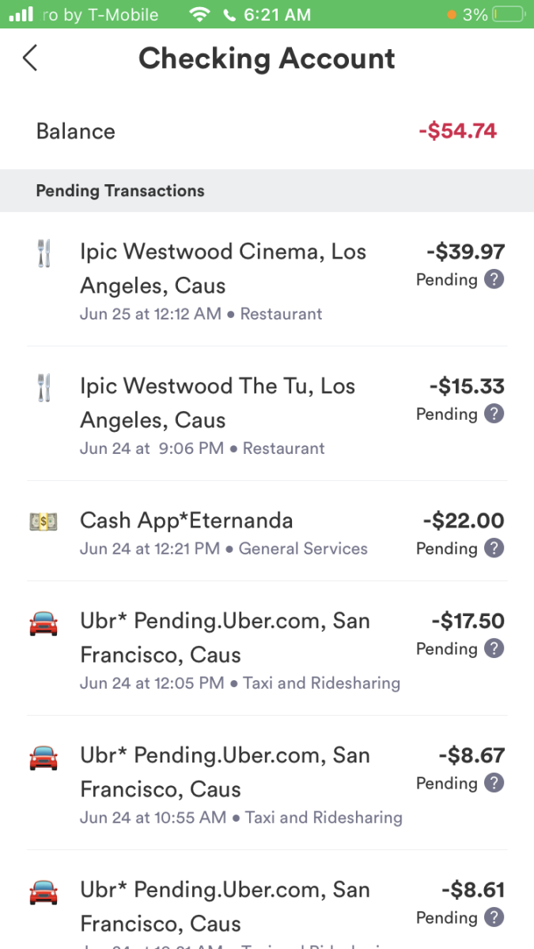The image size is (534, 949).
Task: Open Uber transaction from 12:05 PM
Action: point(267,648)
